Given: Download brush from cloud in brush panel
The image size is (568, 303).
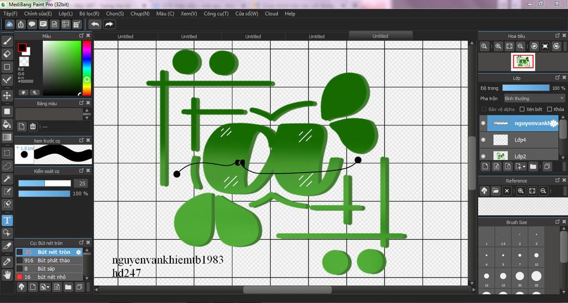Looking at the screenshot, I should click(x=22, y=287).
